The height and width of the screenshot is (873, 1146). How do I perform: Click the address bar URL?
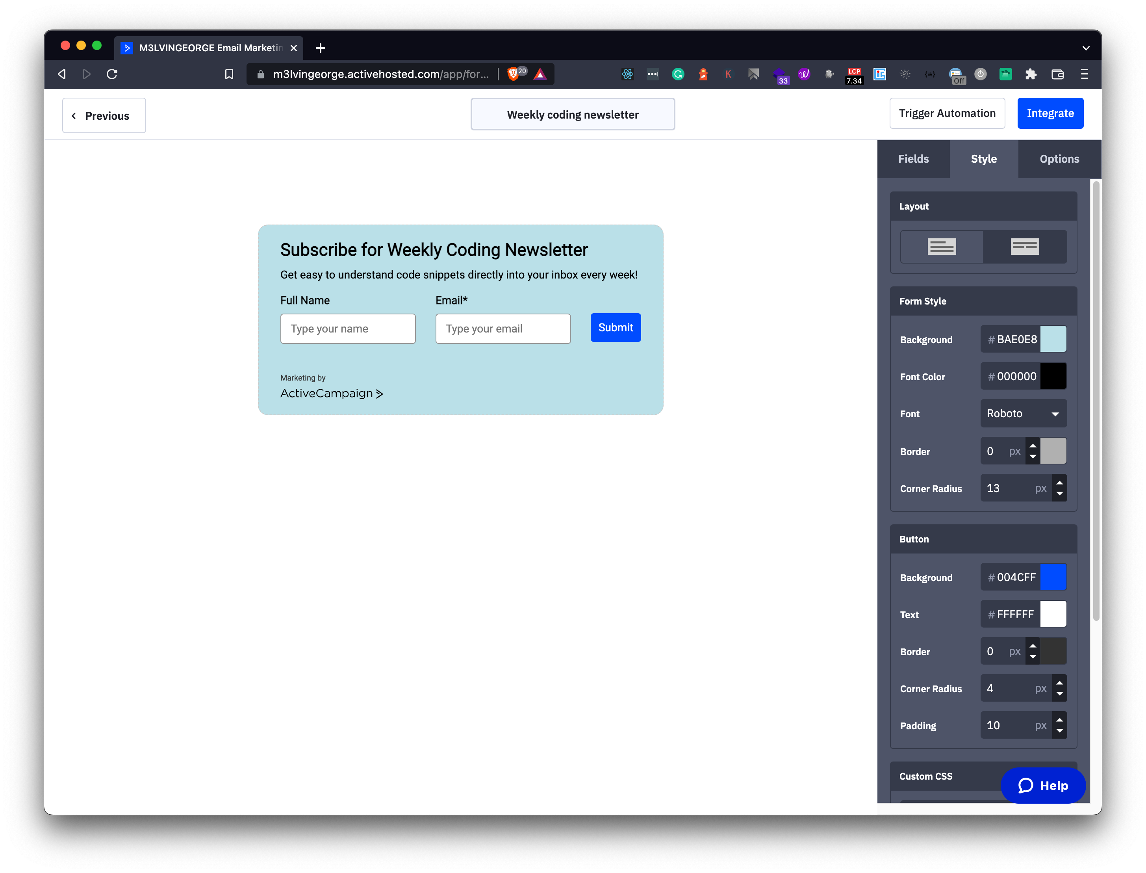380,74
